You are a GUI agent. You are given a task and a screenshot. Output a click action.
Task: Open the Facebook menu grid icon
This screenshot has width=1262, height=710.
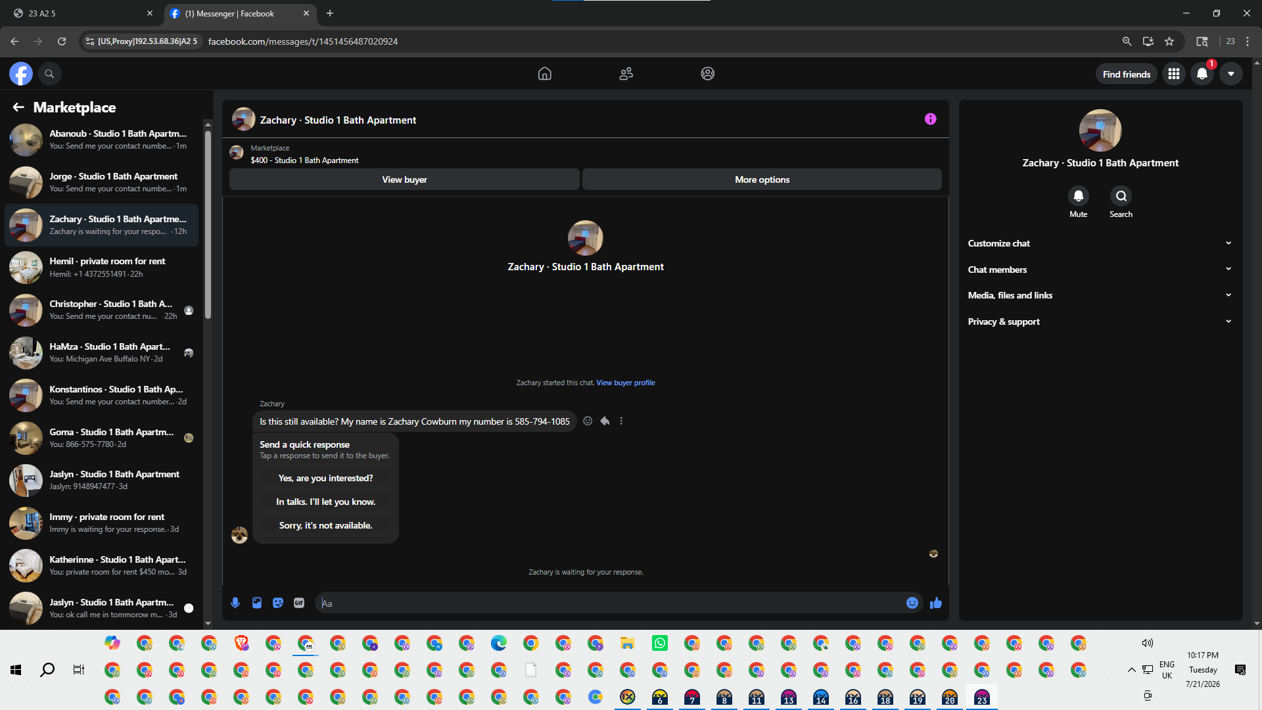click(x=1174, y=74)
